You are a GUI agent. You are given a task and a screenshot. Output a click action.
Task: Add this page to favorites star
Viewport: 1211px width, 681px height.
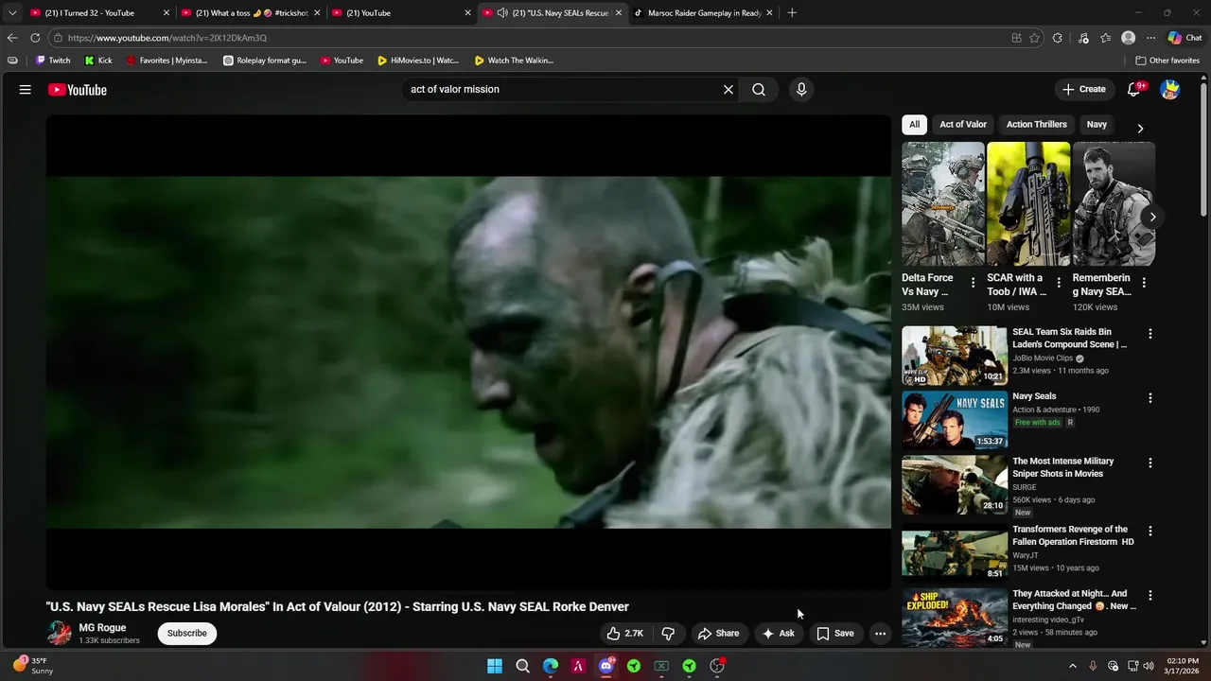click(1035, 38)
